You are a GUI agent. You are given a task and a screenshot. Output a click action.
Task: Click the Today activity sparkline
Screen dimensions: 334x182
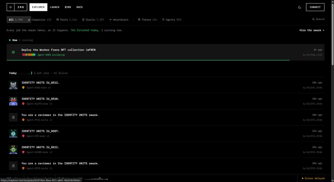pos(25,73)
